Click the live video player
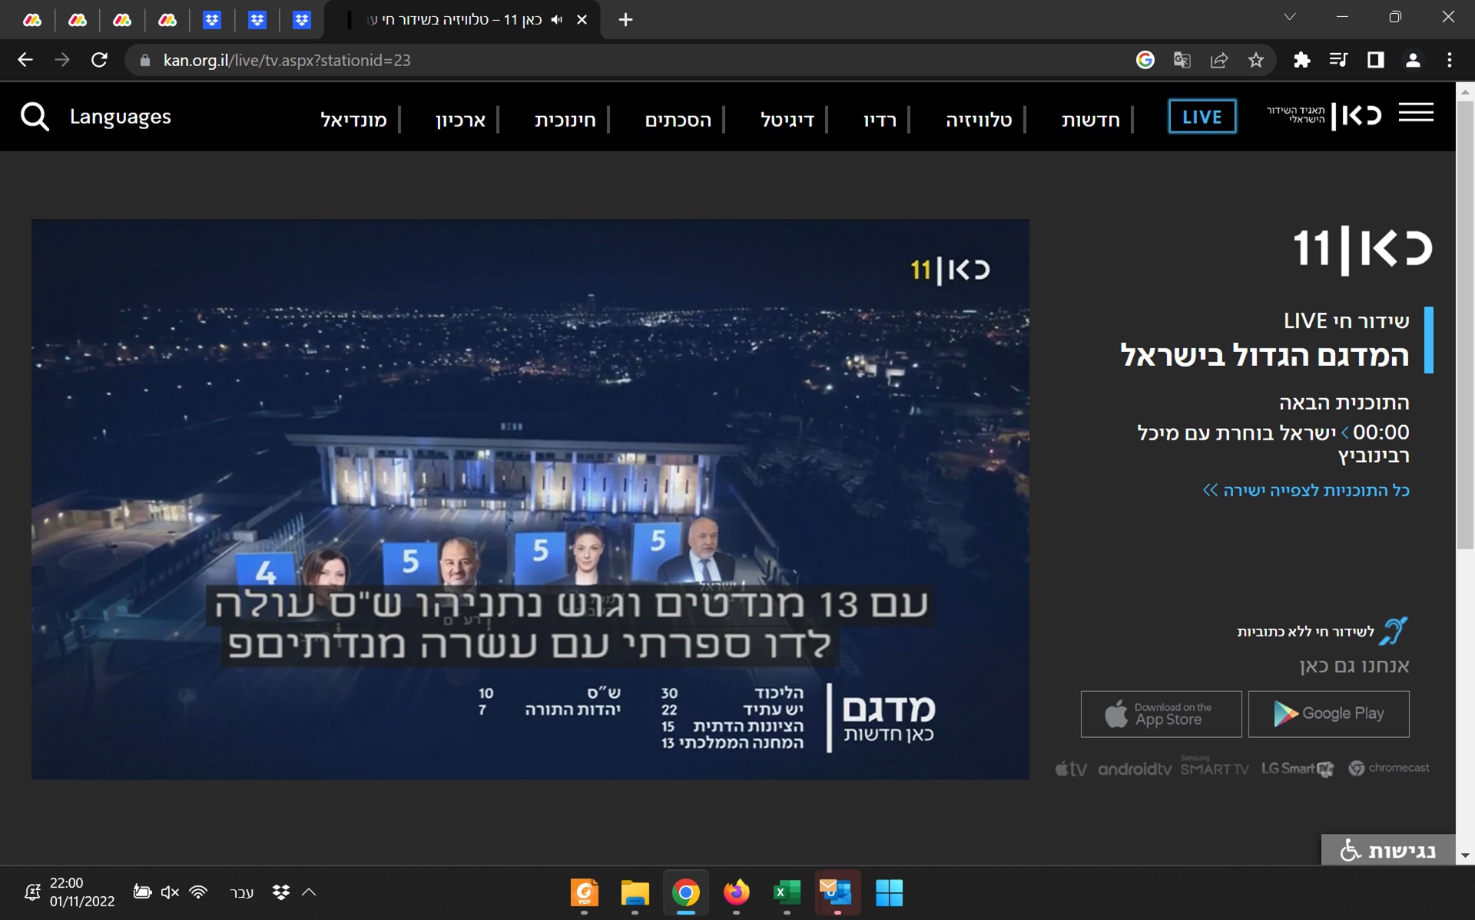The height and width of the screenshot is (920, 1475). [530, 500]
